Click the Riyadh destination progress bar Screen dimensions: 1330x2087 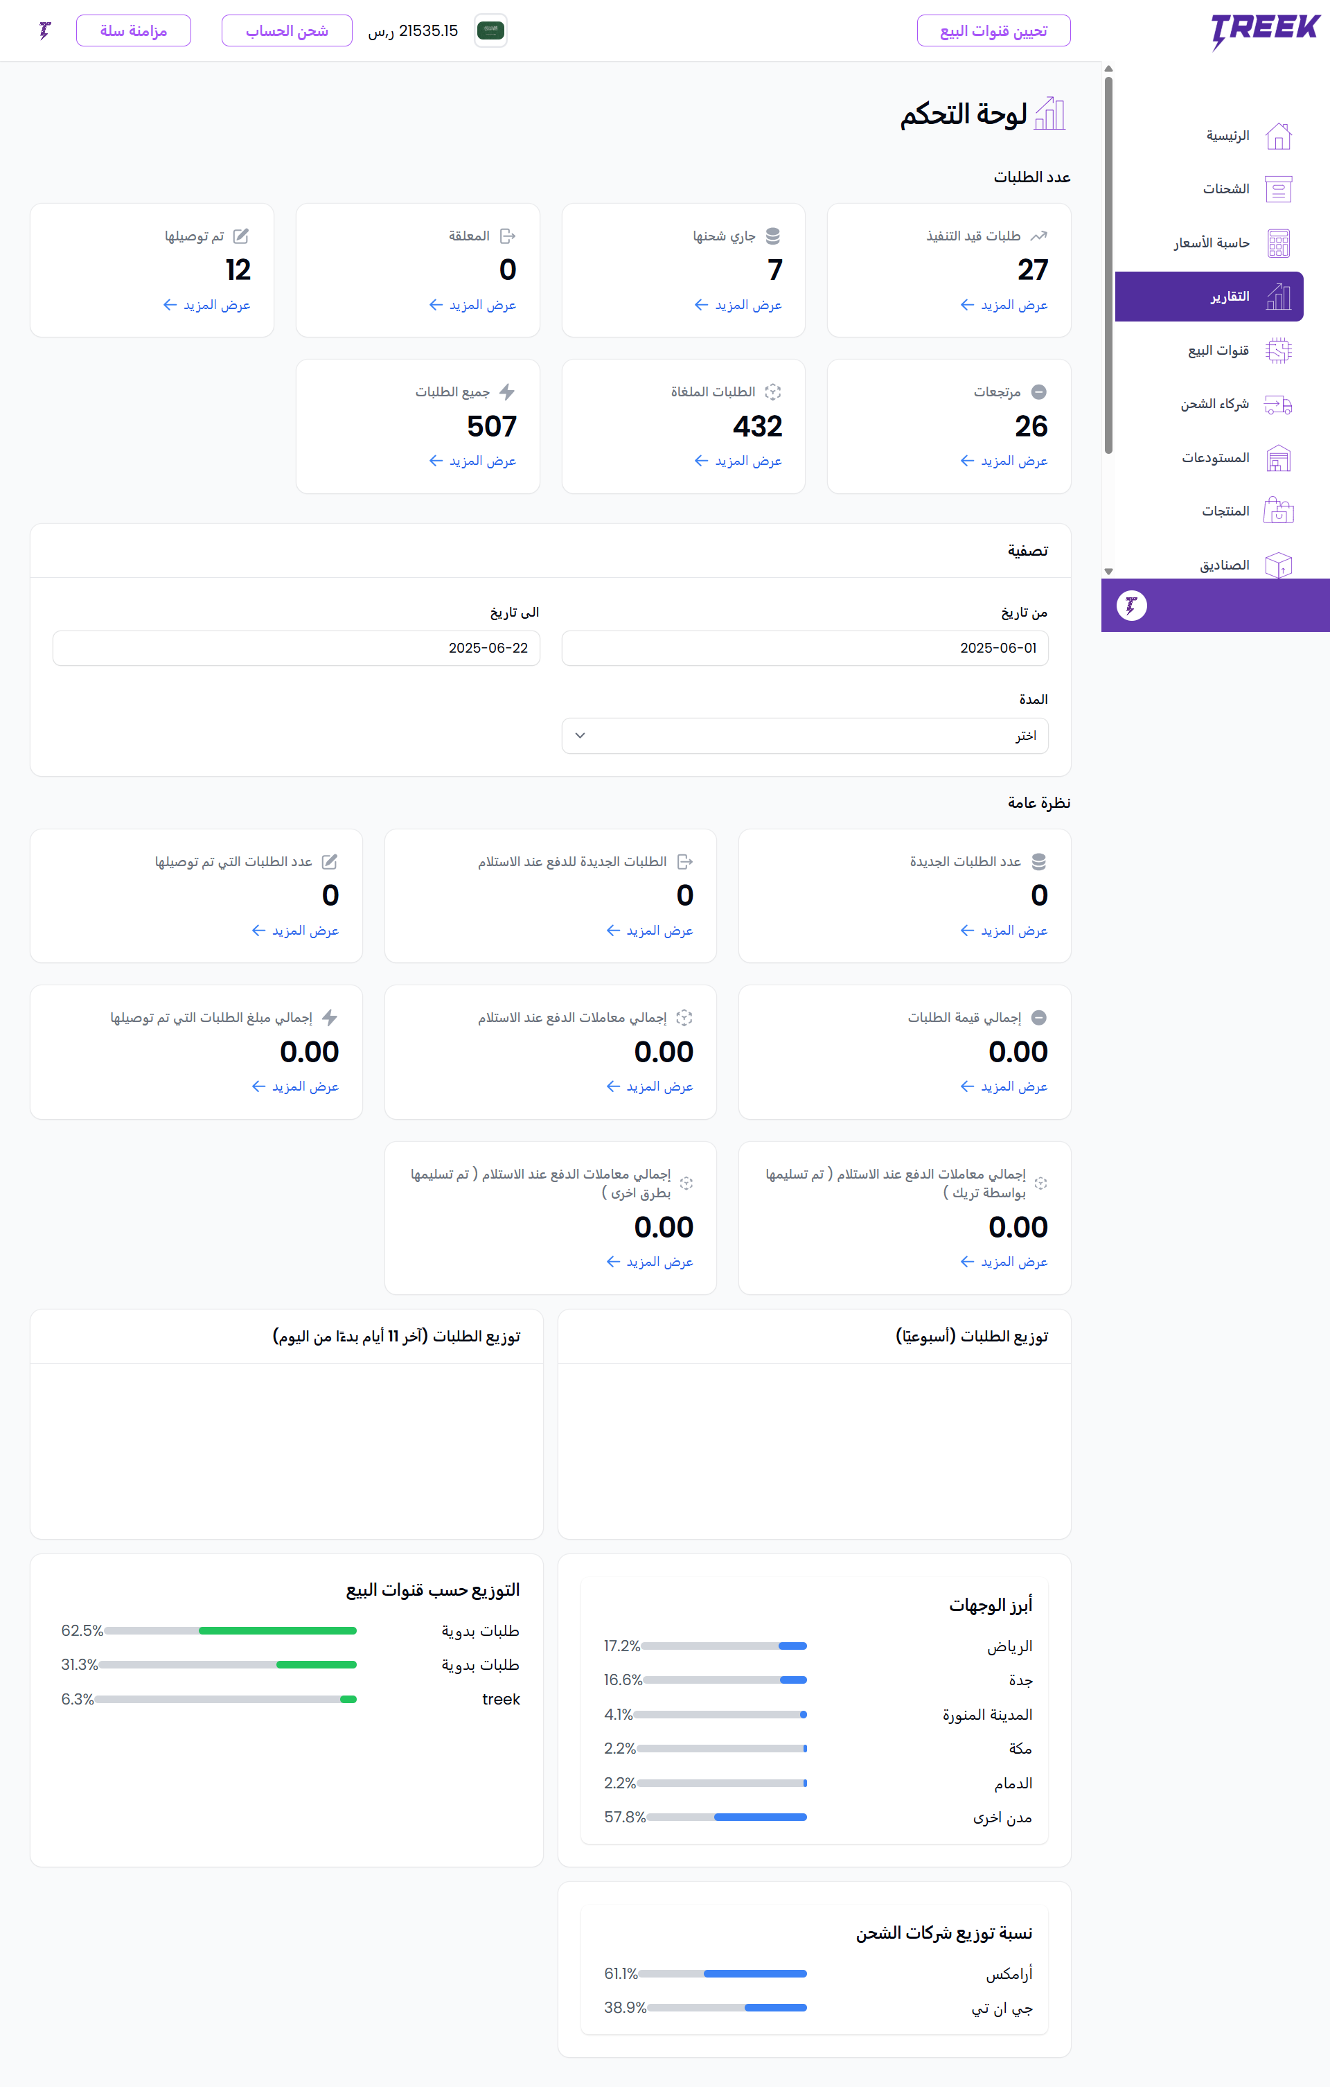(725, 1646)
